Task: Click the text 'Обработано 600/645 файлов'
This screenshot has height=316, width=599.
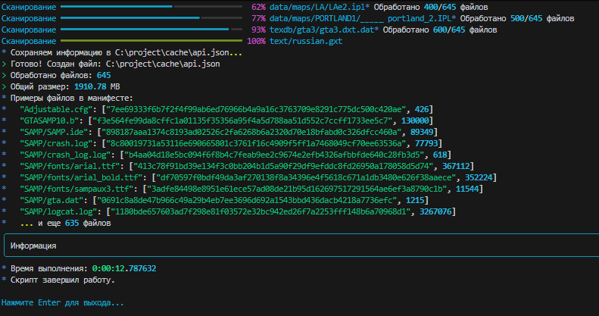Action: tap(440, 30)
